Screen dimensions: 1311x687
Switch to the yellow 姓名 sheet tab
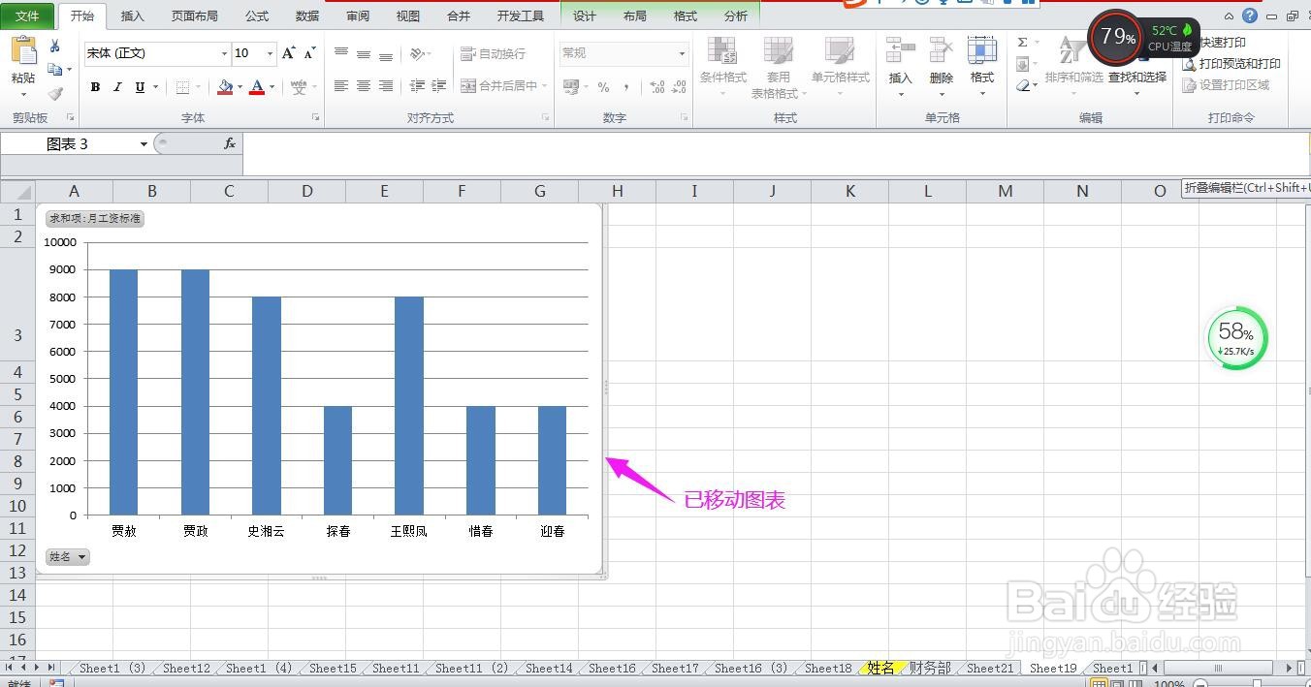pos(881,668)
